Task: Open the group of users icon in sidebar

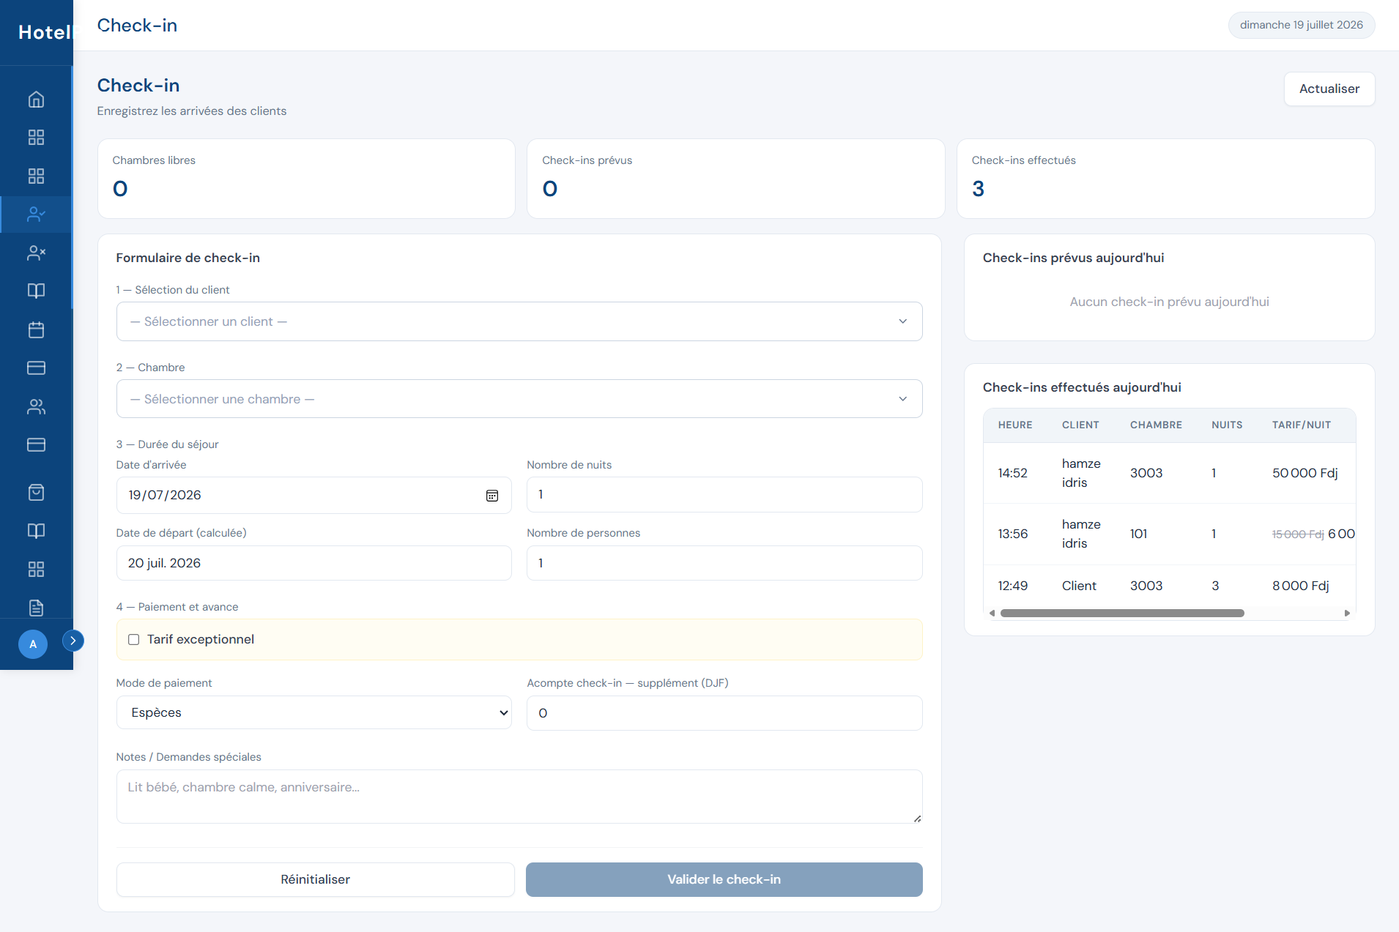Action: click(36, 407)
